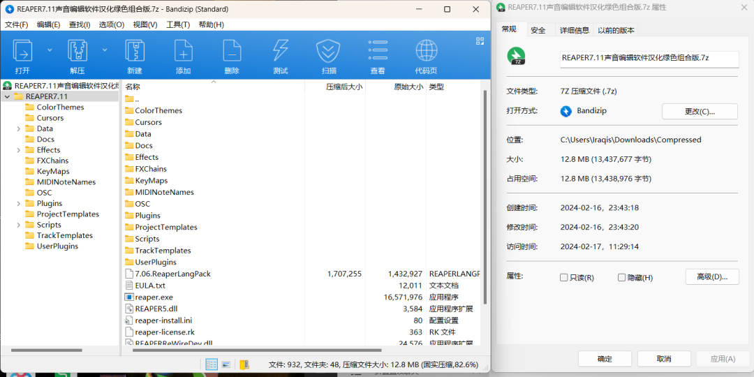Click the ColorThemes folder icon in file list

pyautogui.click(x=128, y=110)
